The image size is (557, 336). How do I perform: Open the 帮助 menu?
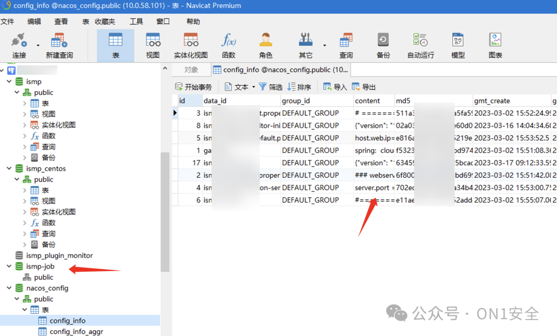(193, 22)
